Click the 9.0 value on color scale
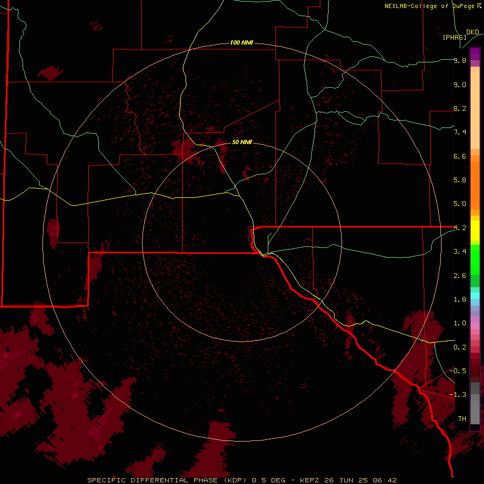484x484 pixels. point(460,84)
